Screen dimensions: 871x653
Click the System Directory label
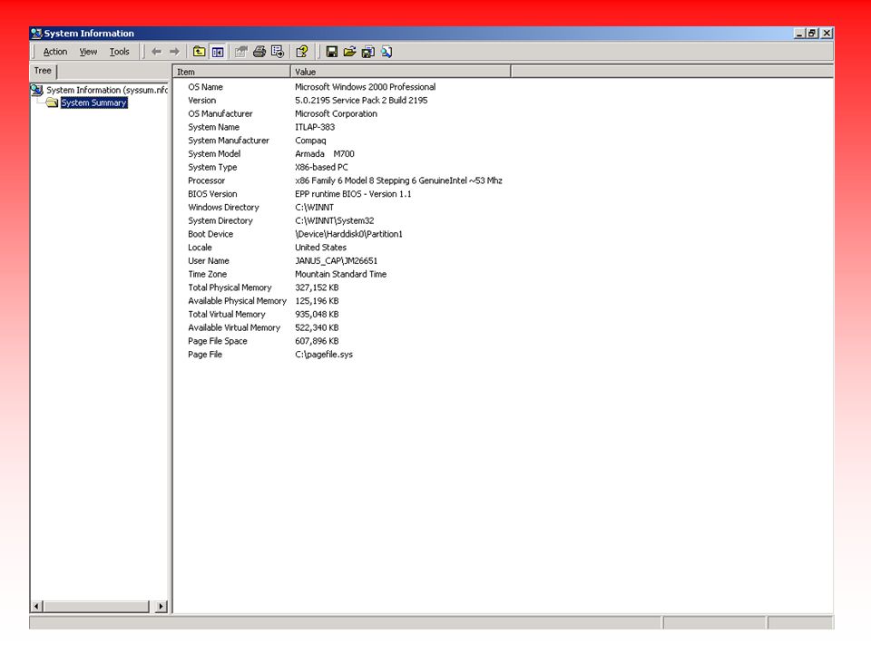coord(220,220)
